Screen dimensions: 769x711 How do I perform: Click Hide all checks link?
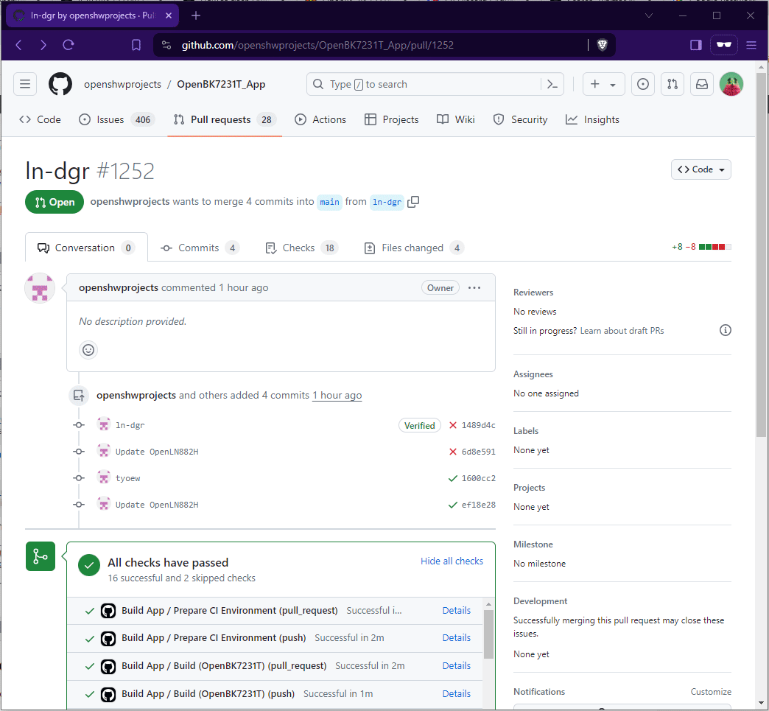tap(452, 561)
